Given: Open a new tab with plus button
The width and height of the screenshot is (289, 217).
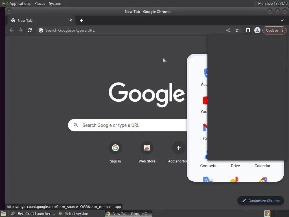Looking at the screenshot, I should 82,20.
